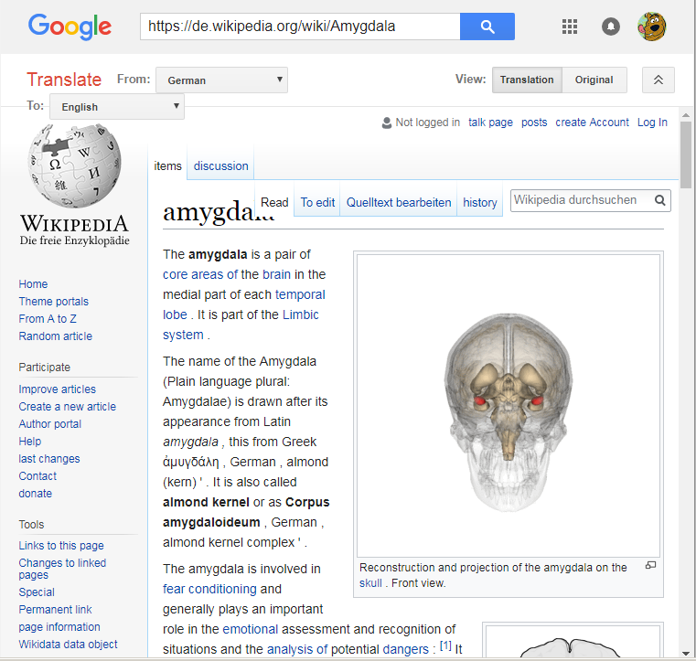Click the Google logo
The width and height of the screenshot is (696, 661).
point(70,27)
